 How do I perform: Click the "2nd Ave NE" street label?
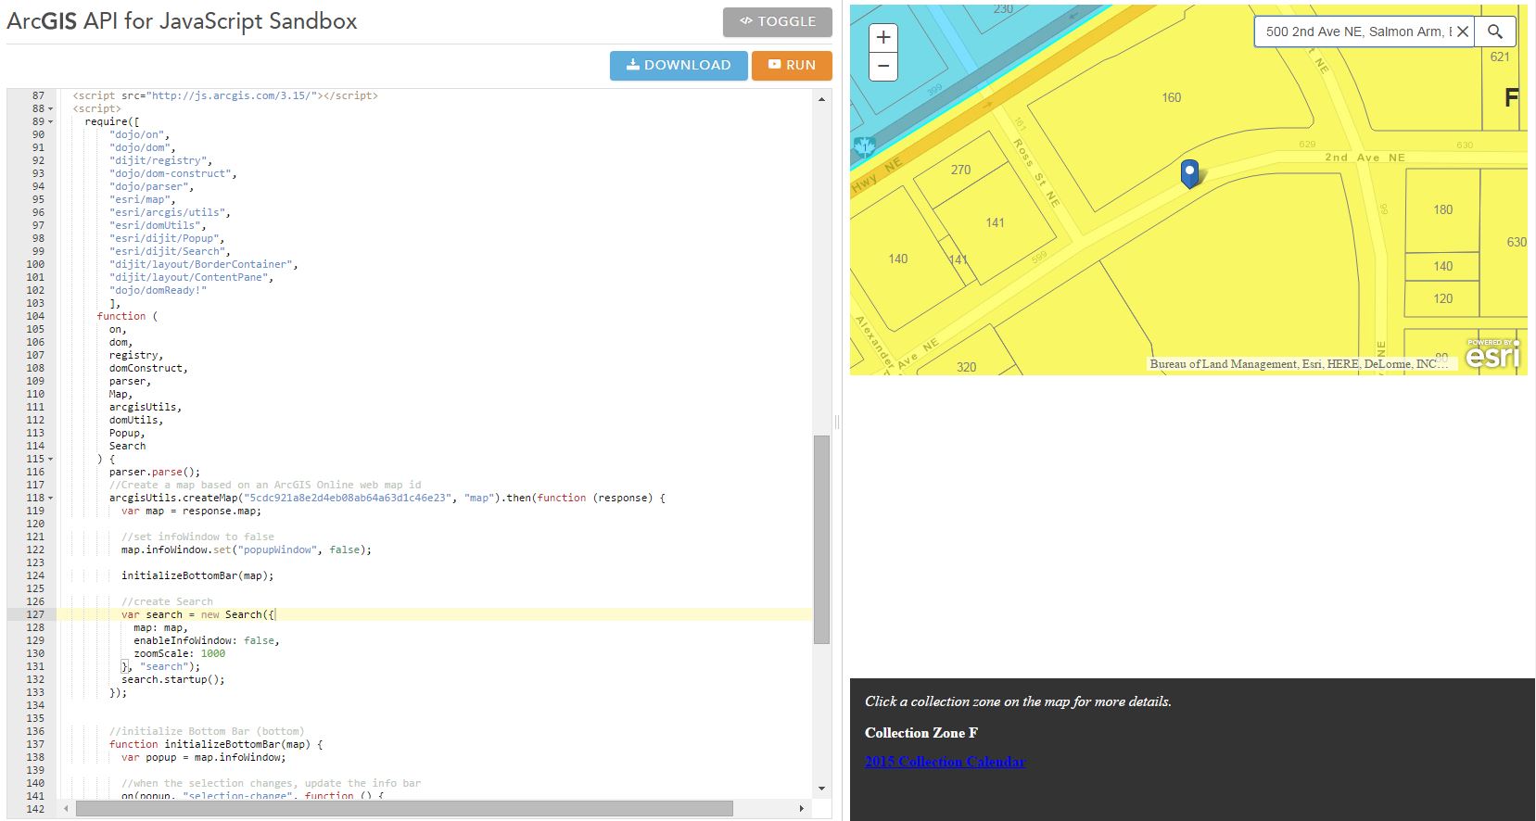pyautogui.click(x=1365, y=158)
